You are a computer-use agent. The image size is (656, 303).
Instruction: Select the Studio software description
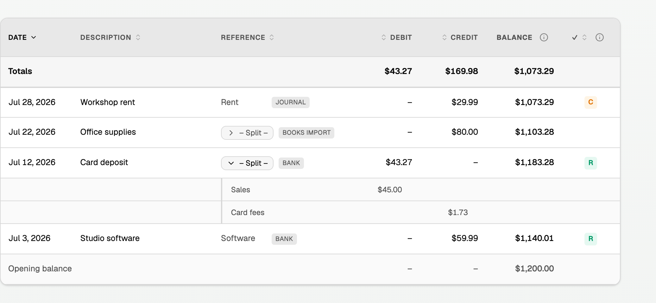(x=110, y=238)
